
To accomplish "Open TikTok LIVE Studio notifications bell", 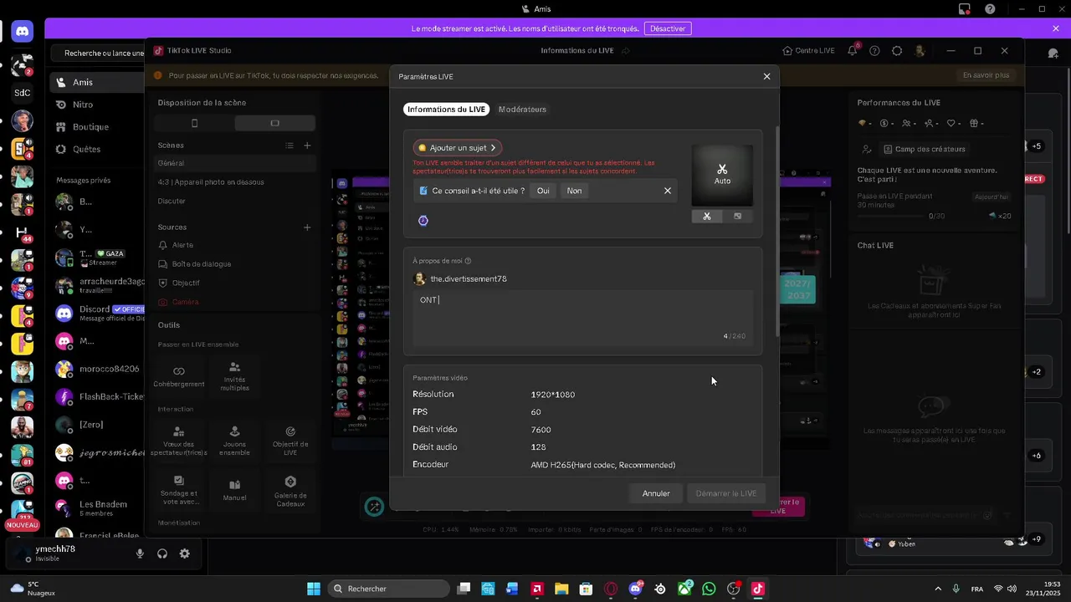I will (853, 51).
